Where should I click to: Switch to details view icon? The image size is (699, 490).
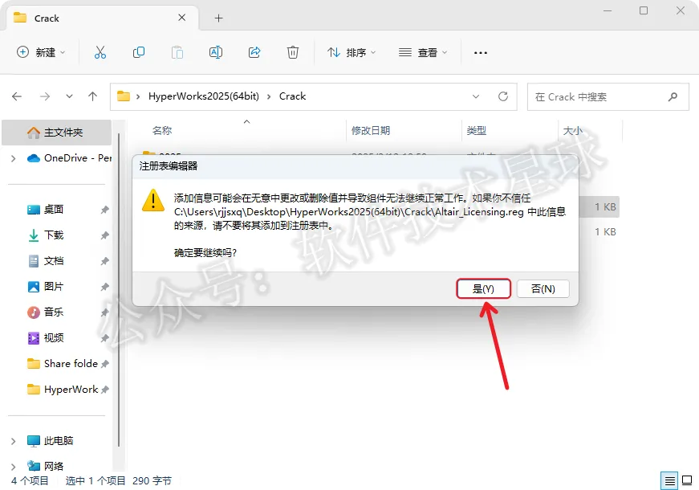[x=669, y=481]
